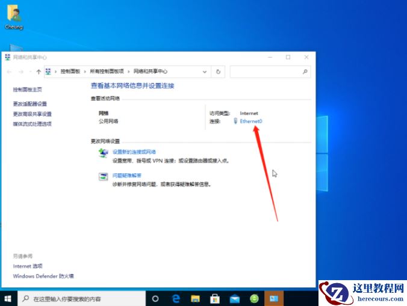Select 网络和共享中心 breadcrumb
The image size is (407, 306).
[151, 72]
